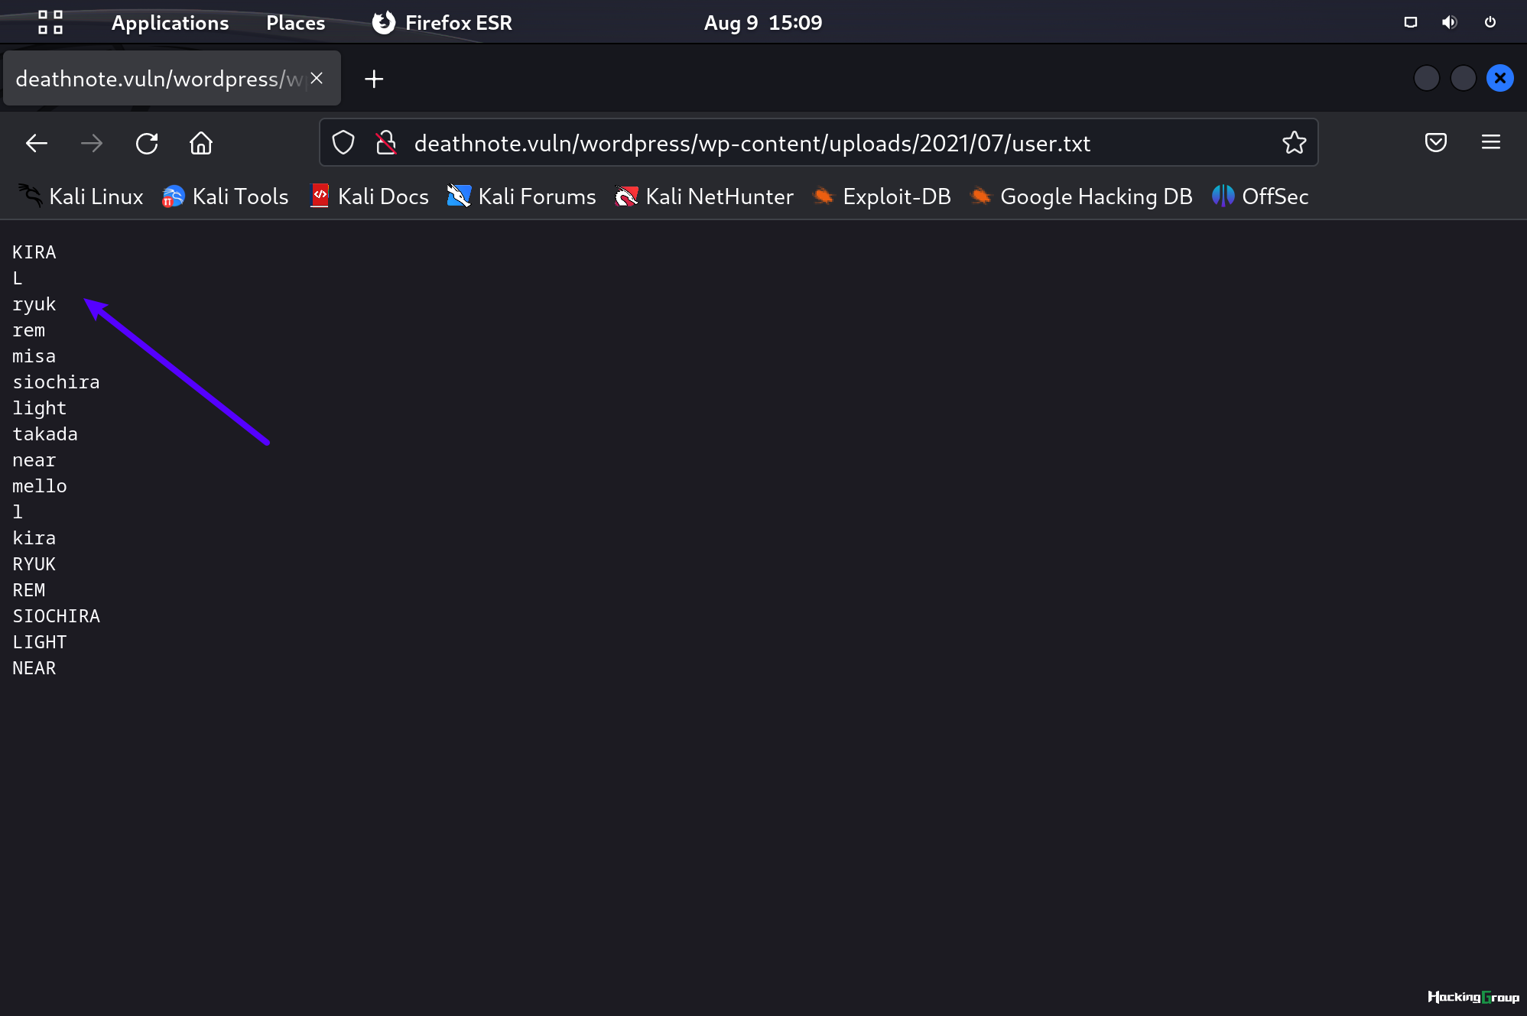Viewport: 1527px width, 1016px height.
Task: Open the power menu icon
Action: pyautogui.click(x=1490, y=22)
